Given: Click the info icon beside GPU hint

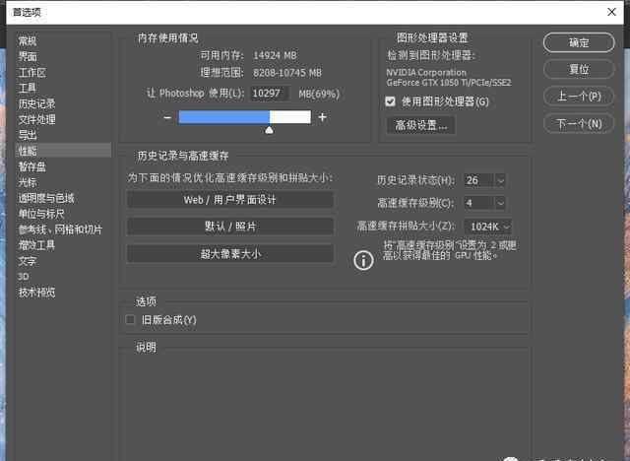Looking at the screenshot, I should point(363,260).
